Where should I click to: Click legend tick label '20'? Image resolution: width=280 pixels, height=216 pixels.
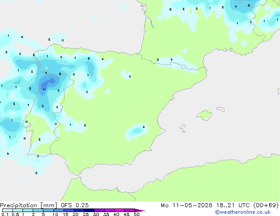[76, 214]
